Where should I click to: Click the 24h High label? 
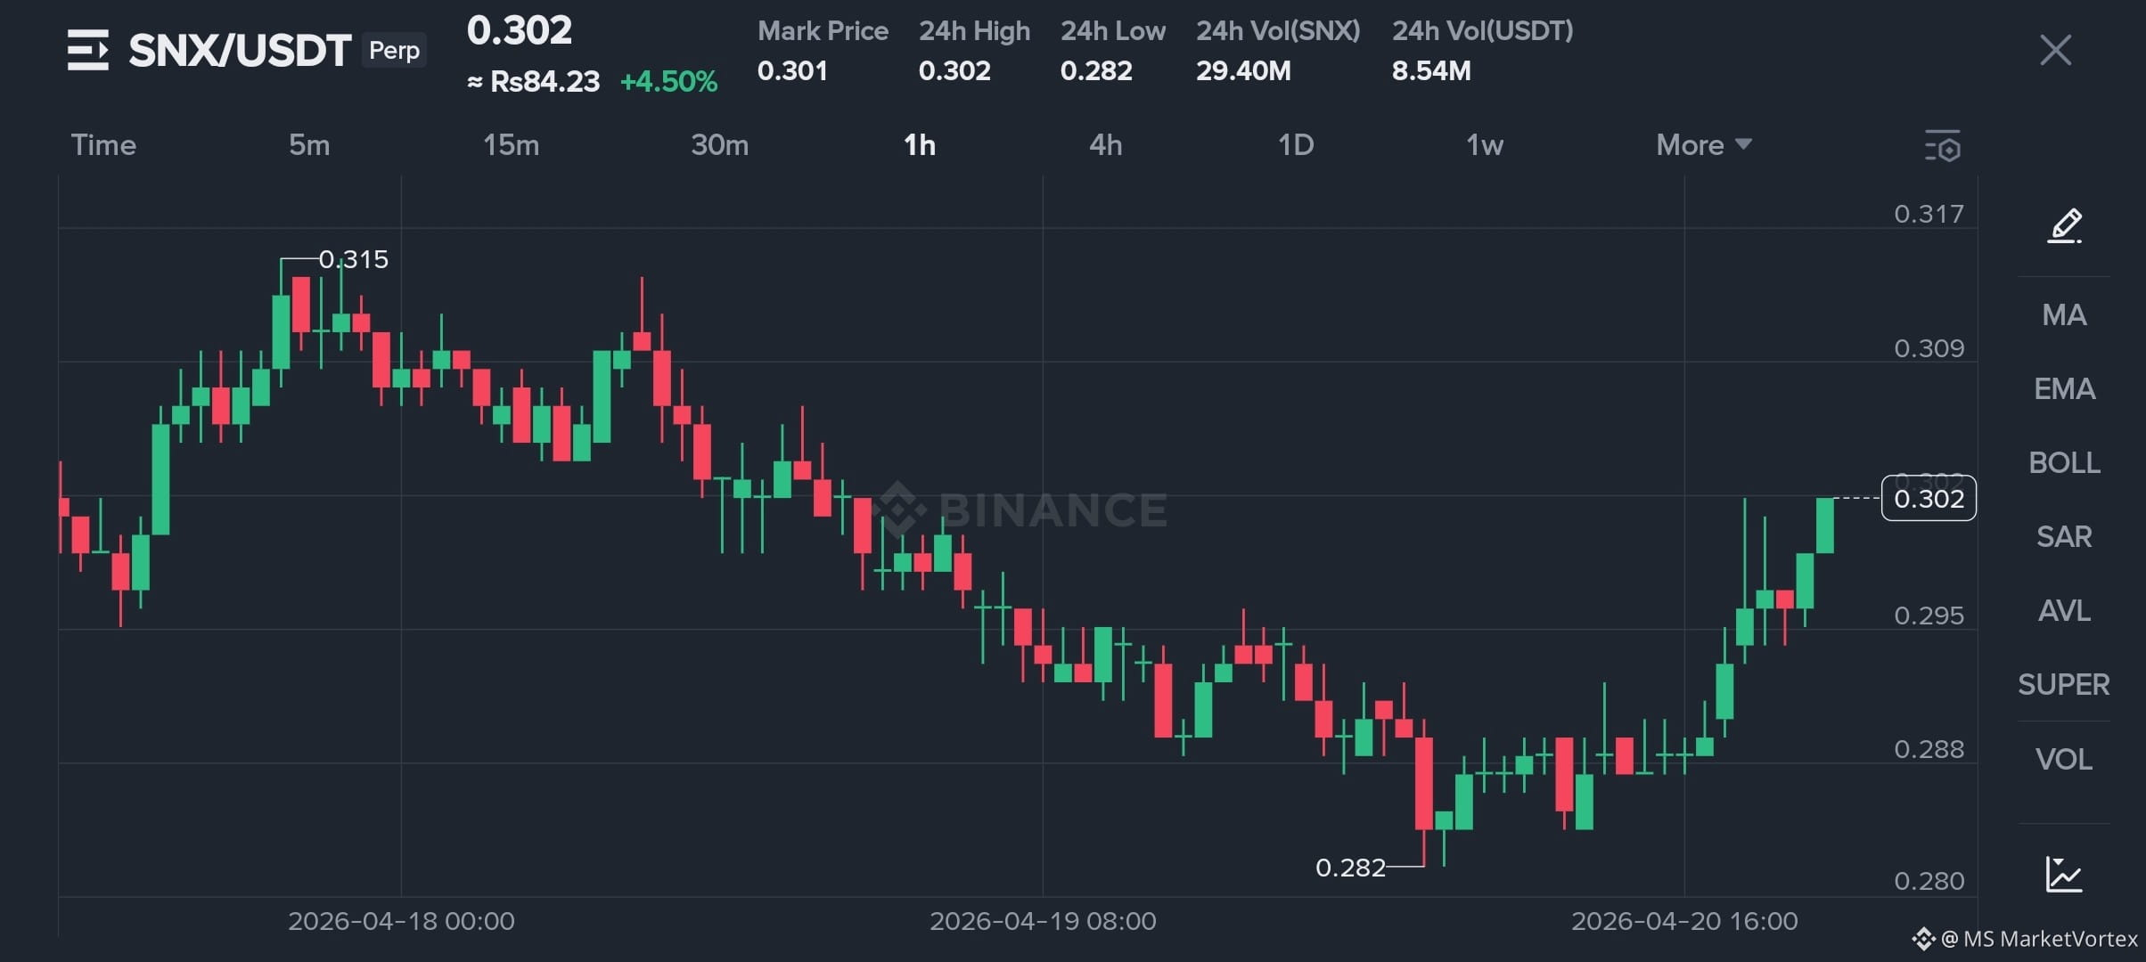[x=974, y=31]
